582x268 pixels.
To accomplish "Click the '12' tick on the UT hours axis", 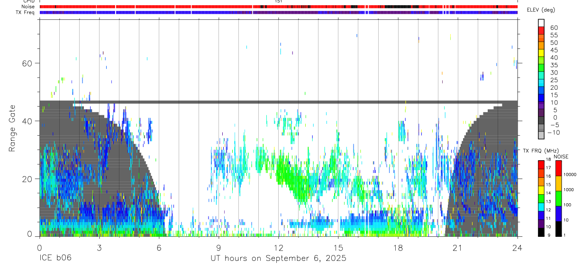I will [279, 247].
